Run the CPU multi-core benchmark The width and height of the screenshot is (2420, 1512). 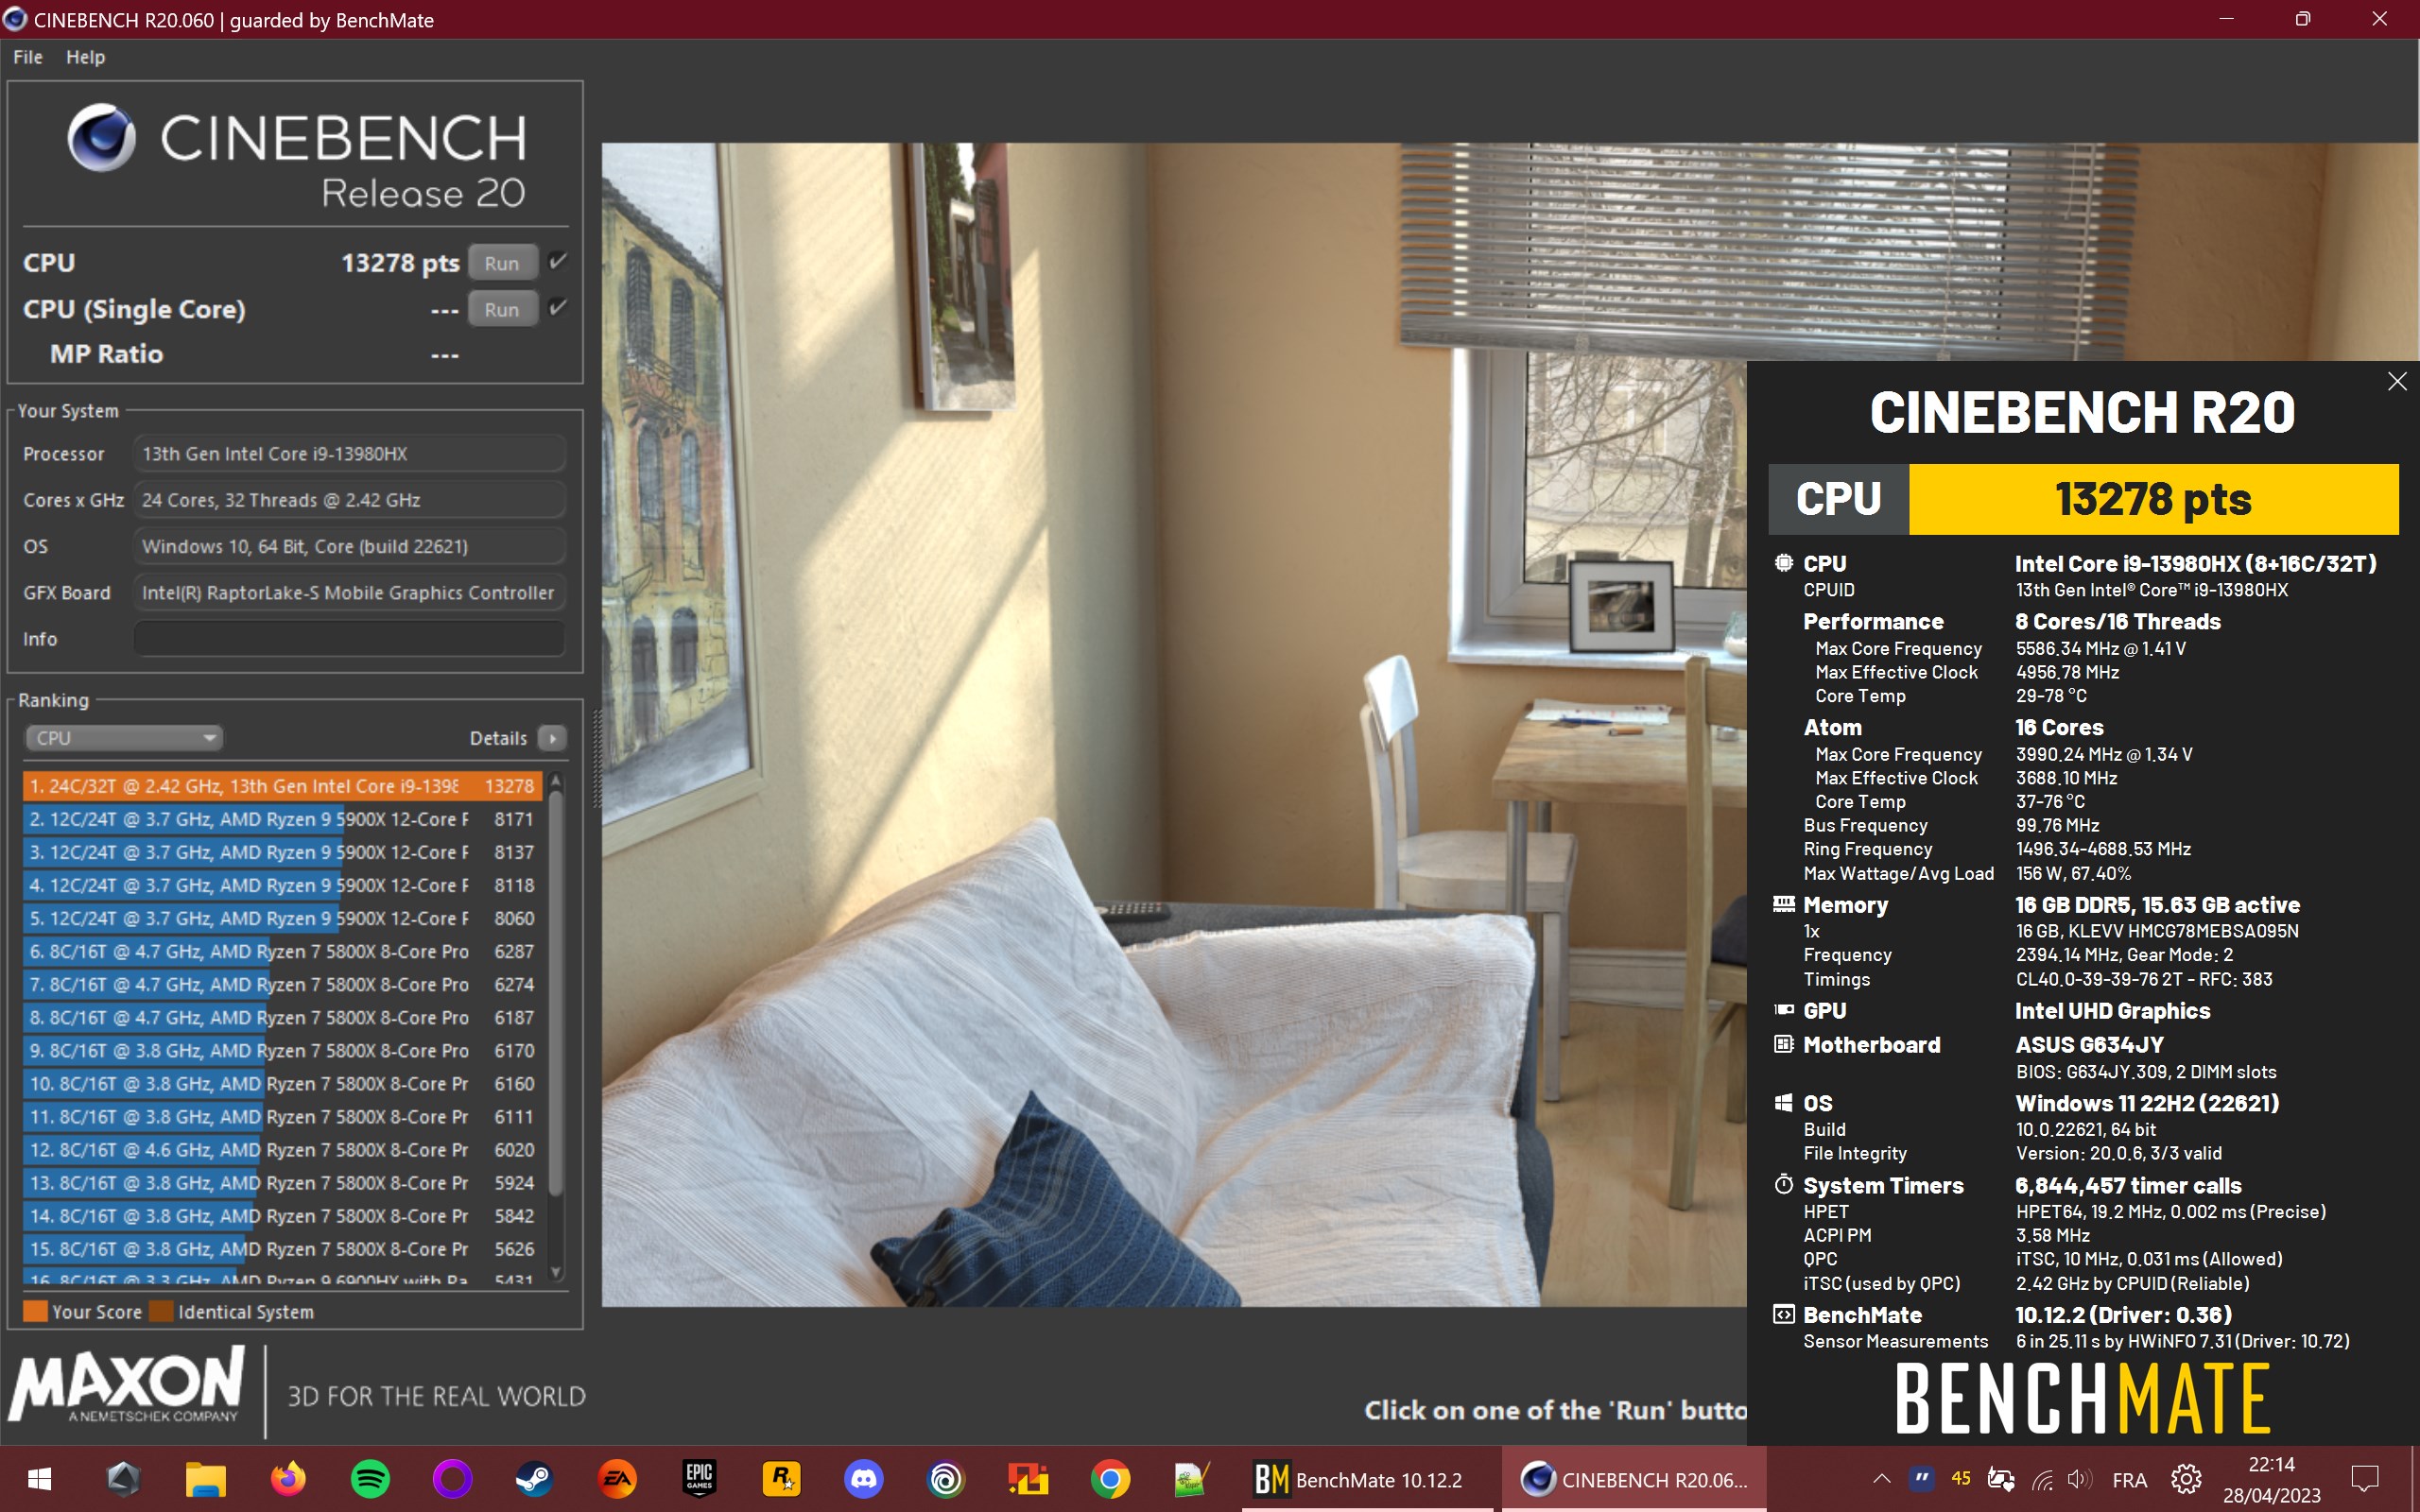pos(502,263)
